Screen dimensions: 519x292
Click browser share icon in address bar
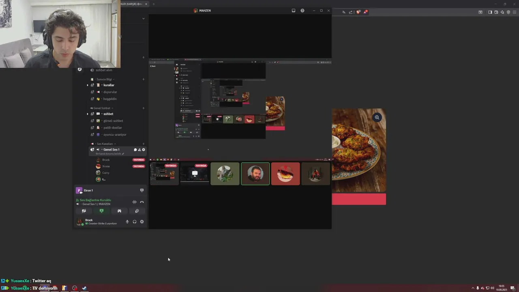click(351, 12)
